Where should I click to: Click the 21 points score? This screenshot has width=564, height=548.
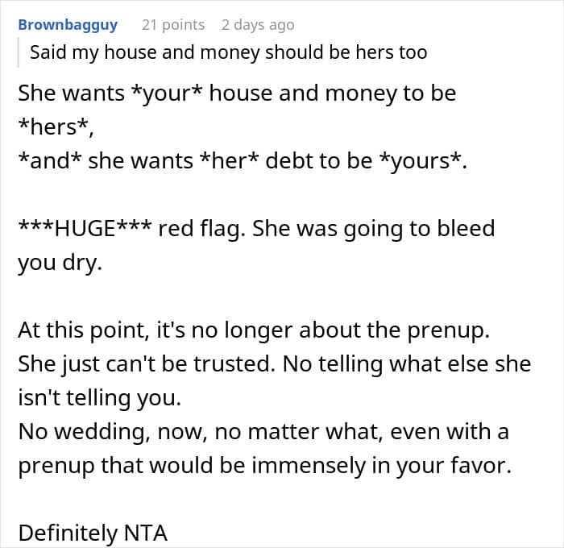pyautogui.click(x=173, y=25)
